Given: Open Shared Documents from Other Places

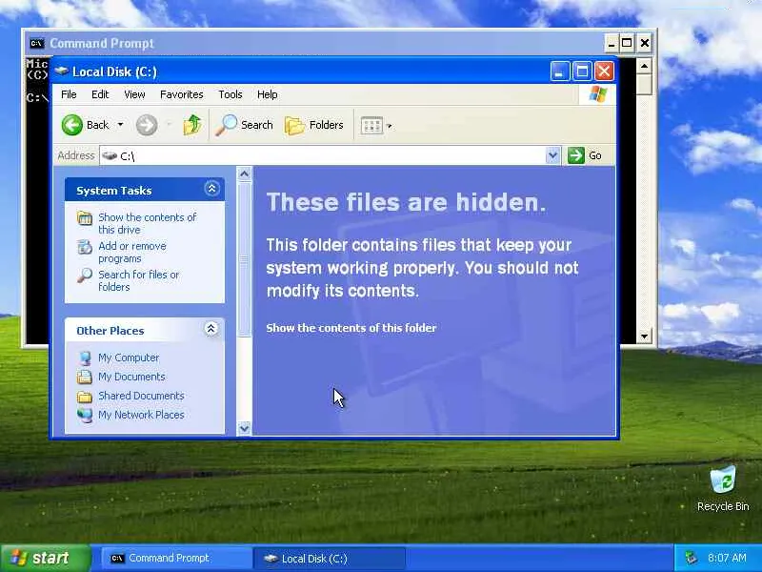Looking at the screenshot, I should point(141,396).
